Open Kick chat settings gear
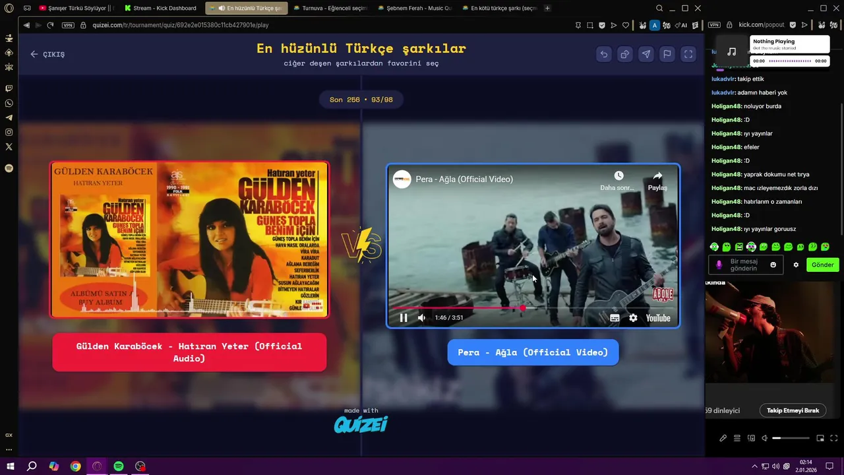The width and height of the screenshot is (844, 475). click(x=796, y=265)
